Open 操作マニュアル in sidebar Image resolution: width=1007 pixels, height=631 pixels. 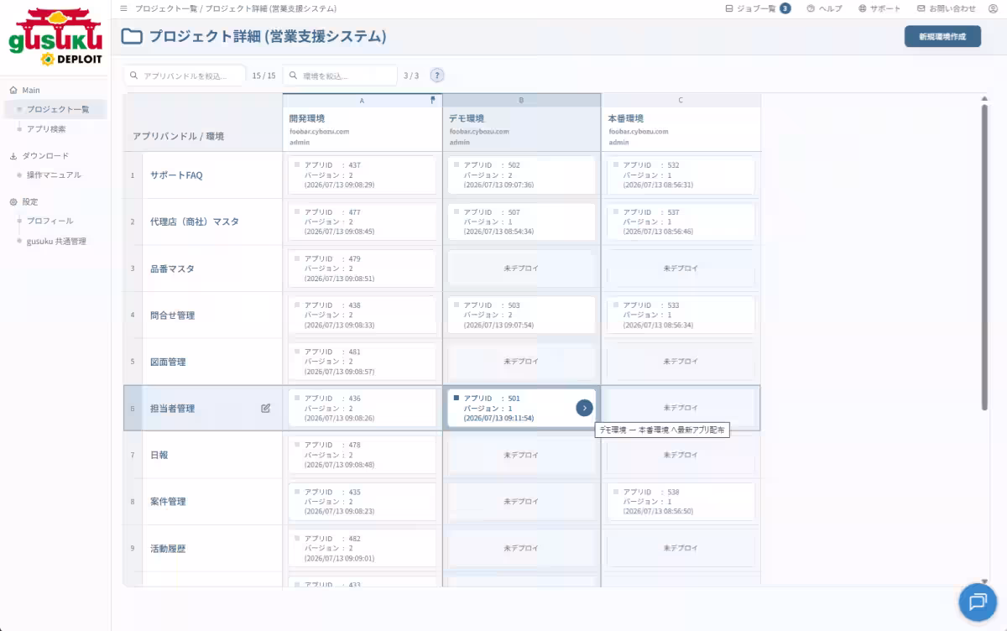coord(54,175)
